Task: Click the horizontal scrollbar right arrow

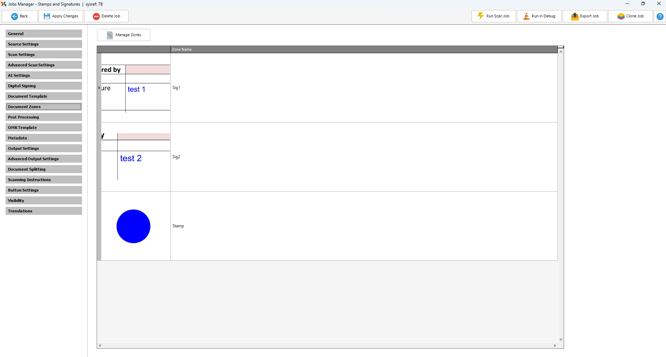Action: point(555,346)
